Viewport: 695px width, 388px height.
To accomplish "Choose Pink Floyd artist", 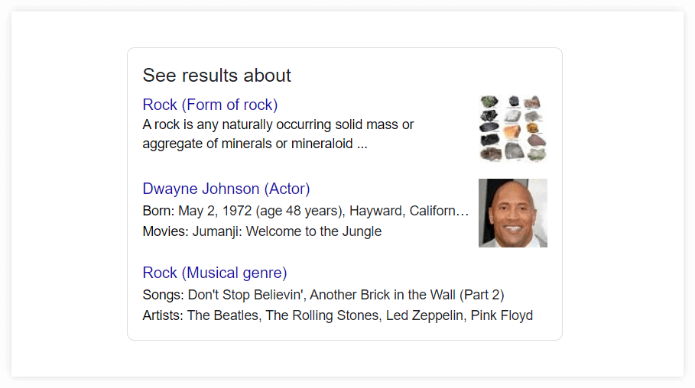I will 502,315.
